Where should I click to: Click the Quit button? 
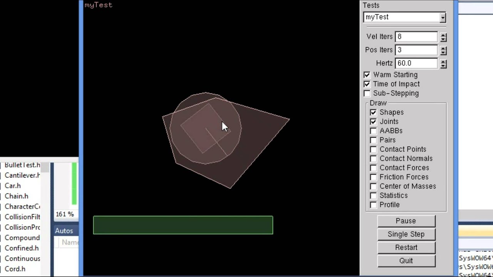(406, 261)
